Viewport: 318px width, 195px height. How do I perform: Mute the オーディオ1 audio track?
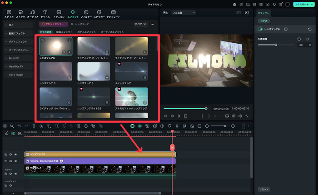[10, 186]
